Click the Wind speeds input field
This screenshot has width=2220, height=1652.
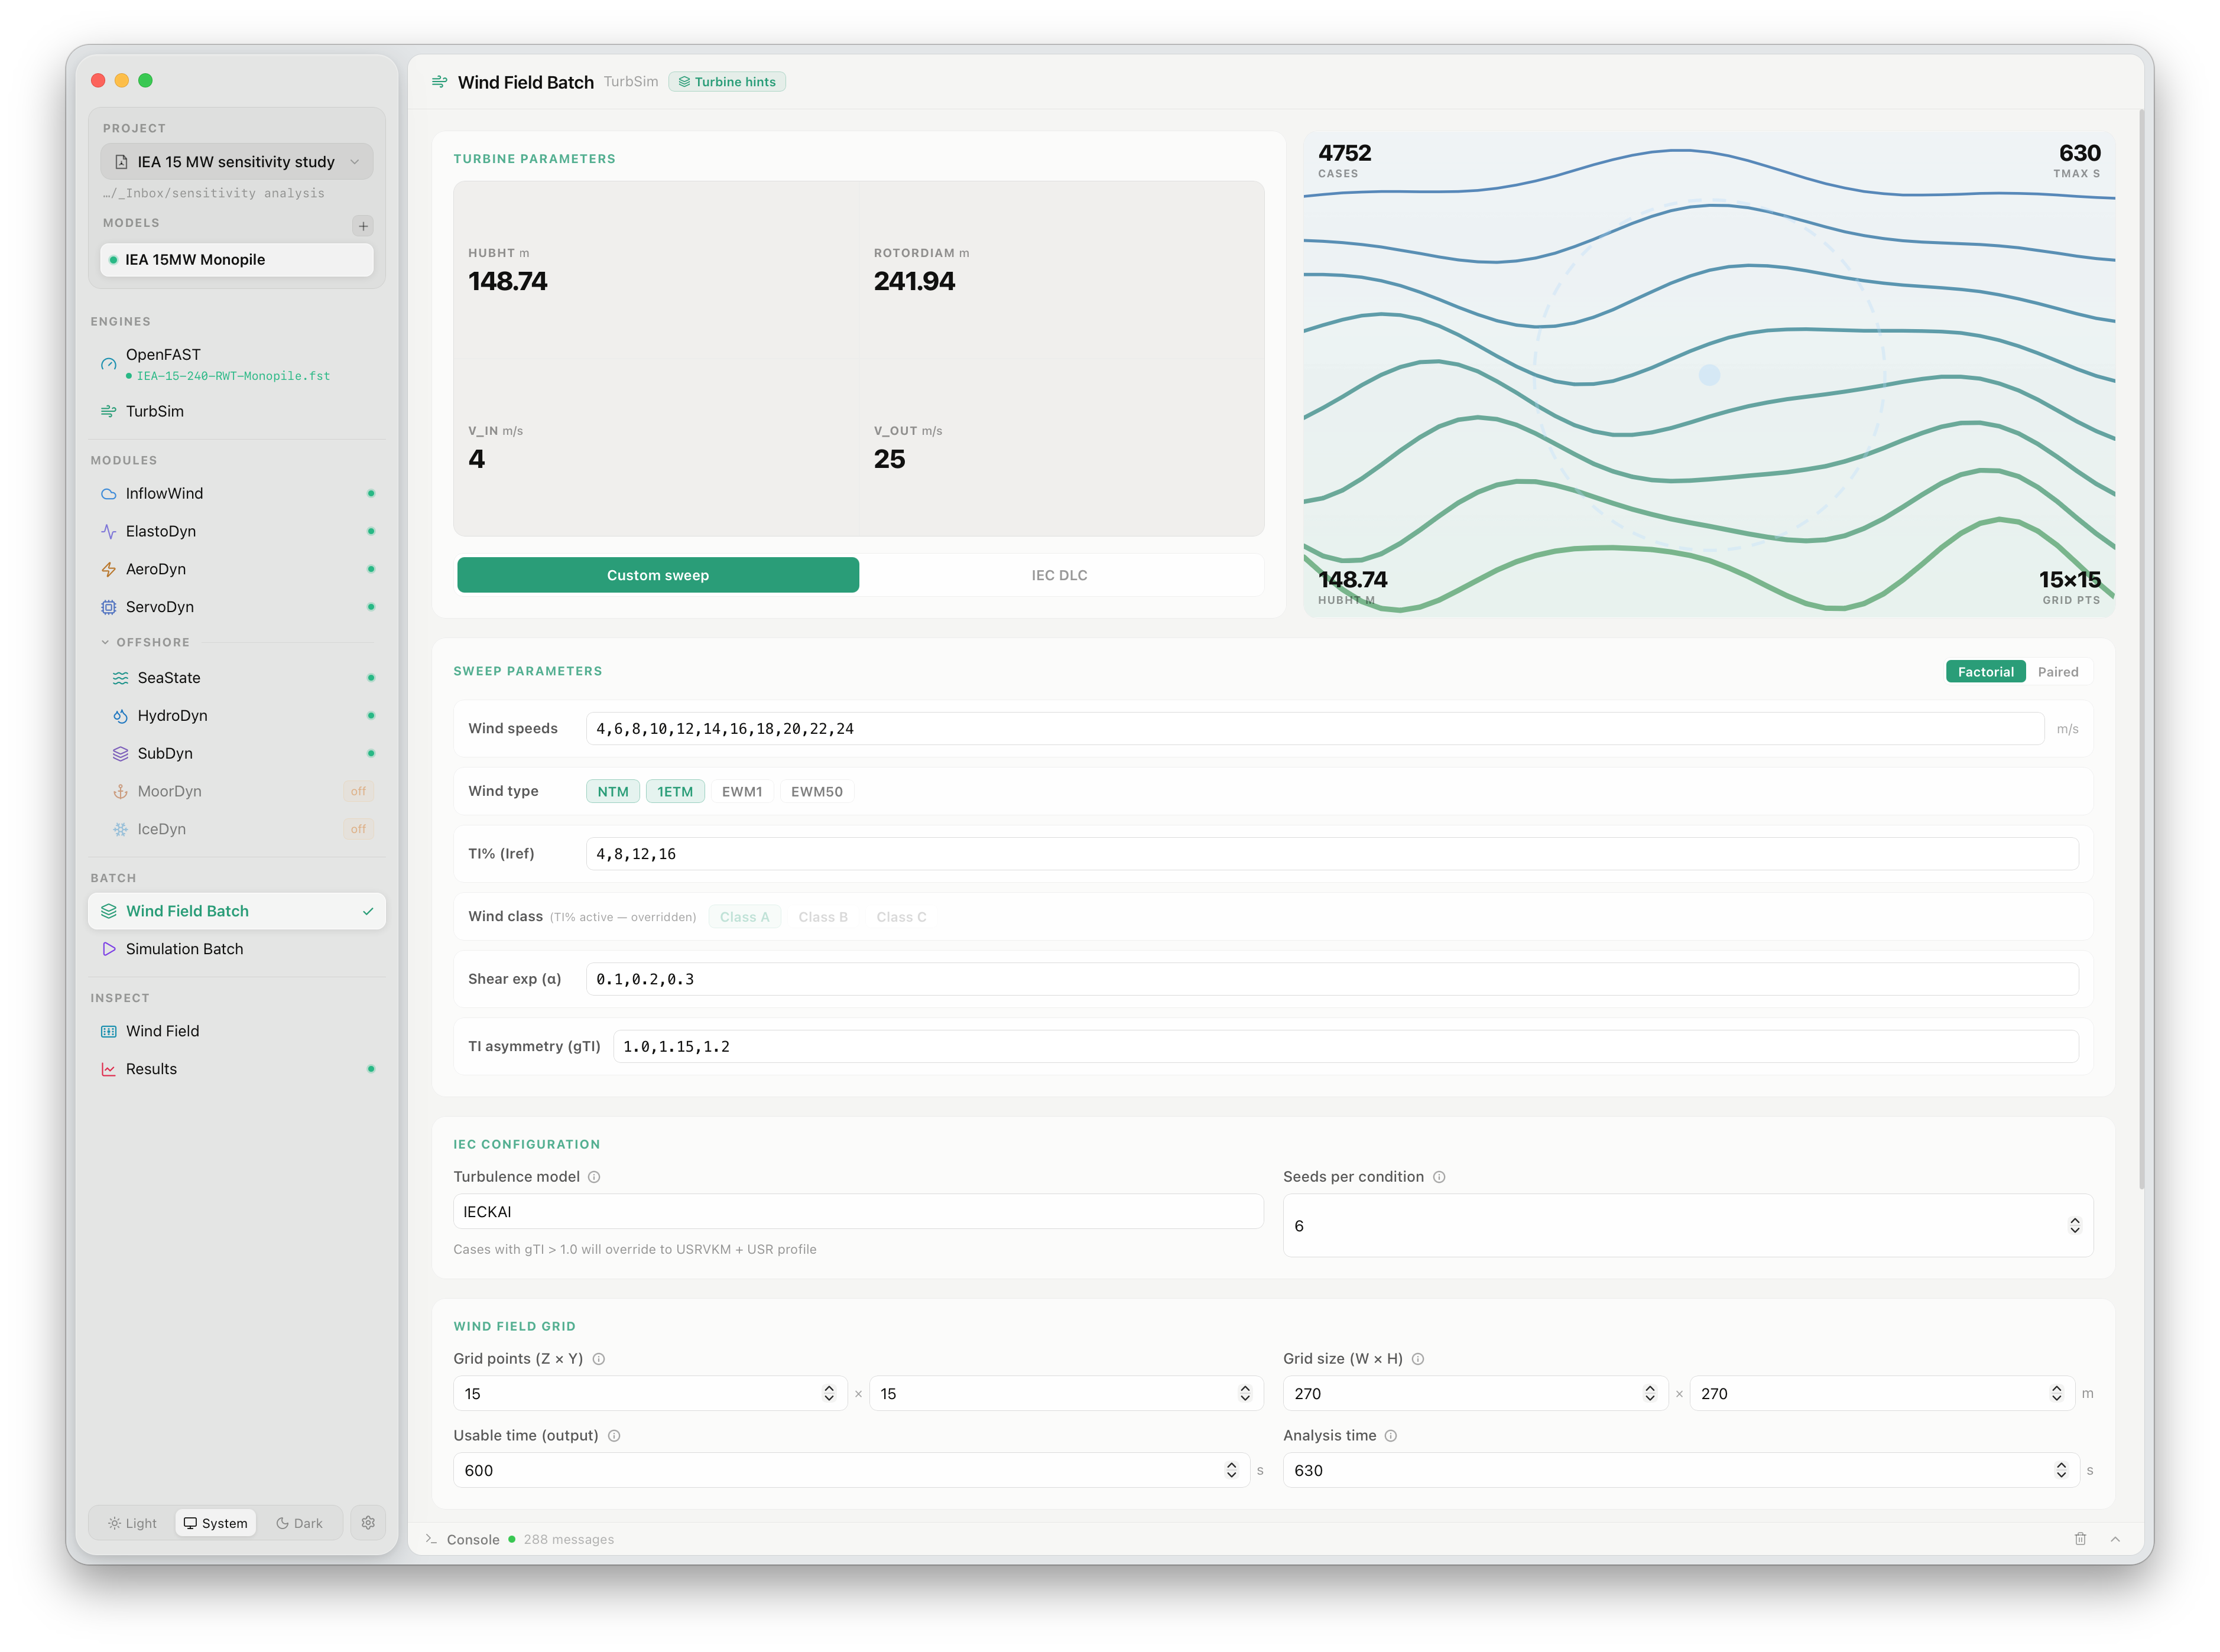1313,728
